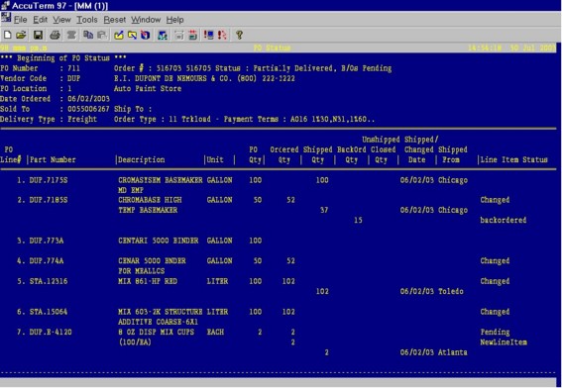Image resolution: width=562 pixels, height=388 pixels.
Task: Click order number 516705
Action: (198, 68)
